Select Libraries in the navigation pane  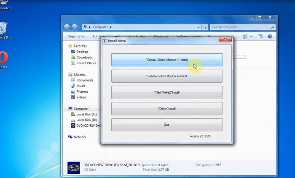pyautogui.click(x=80, y=74)
